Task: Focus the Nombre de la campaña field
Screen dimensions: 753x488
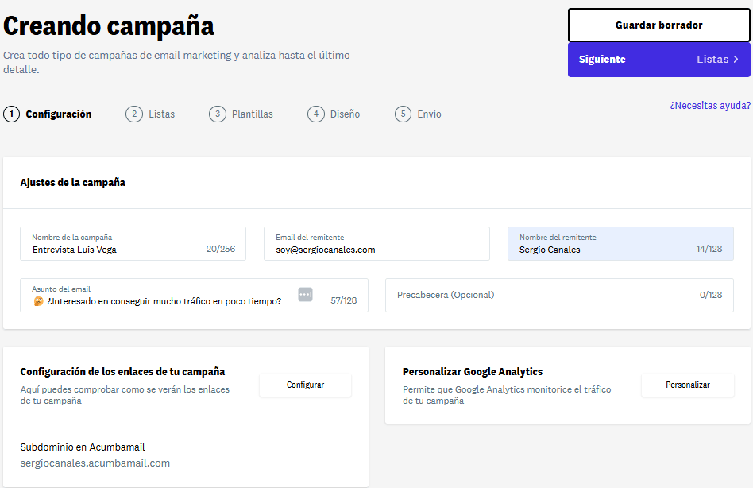Action: (133, 243)
